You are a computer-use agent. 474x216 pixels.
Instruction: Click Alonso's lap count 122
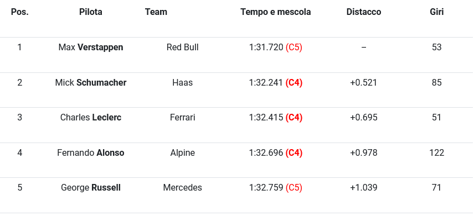coord(437,153)
